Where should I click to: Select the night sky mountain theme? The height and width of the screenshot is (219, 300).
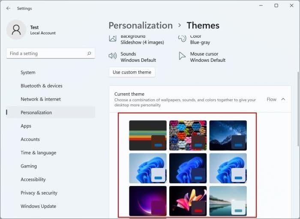pyautogui.click(x=228, y=135)
